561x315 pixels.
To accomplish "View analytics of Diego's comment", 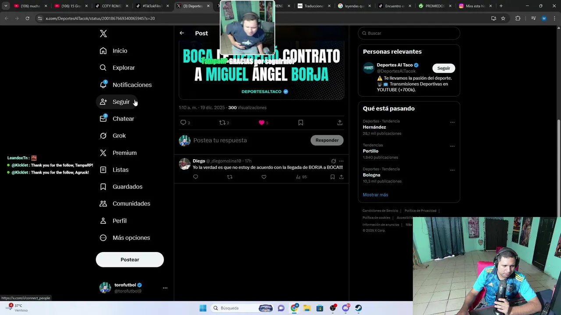I will pos(301,177).
